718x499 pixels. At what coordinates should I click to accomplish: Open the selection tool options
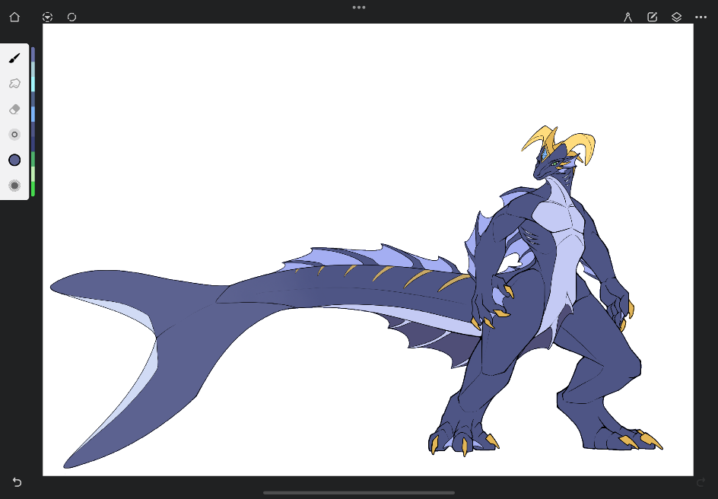tap(48, 17)
